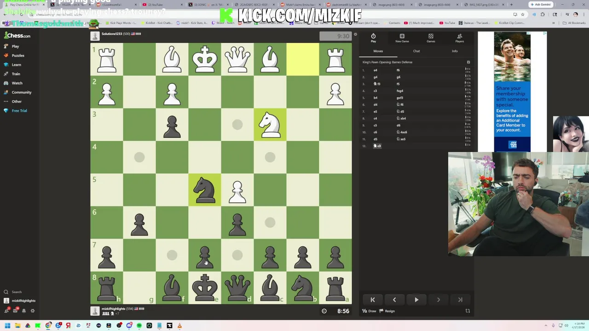Click the highlighted empty yellow square
This screenshot has width=589, height=331.
303,59
